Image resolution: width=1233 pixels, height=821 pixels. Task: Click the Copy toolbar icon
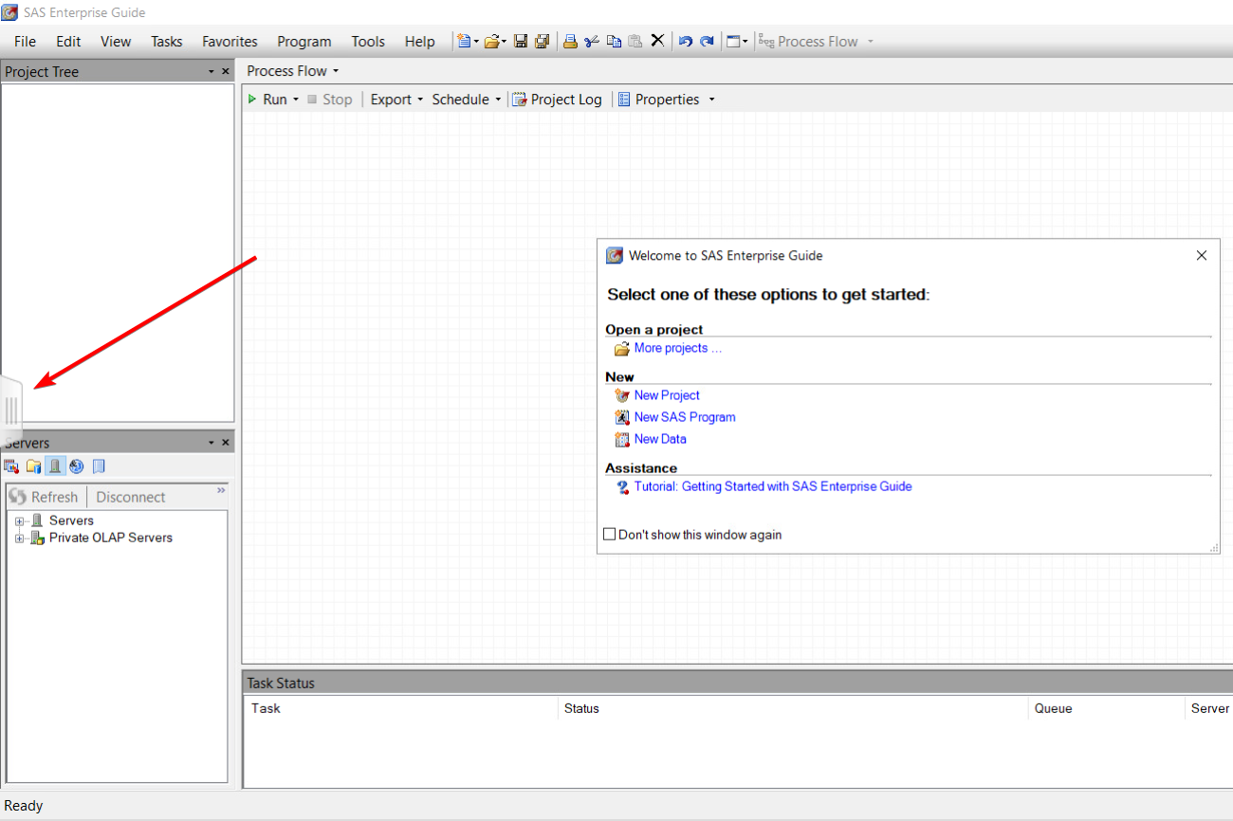614,42
